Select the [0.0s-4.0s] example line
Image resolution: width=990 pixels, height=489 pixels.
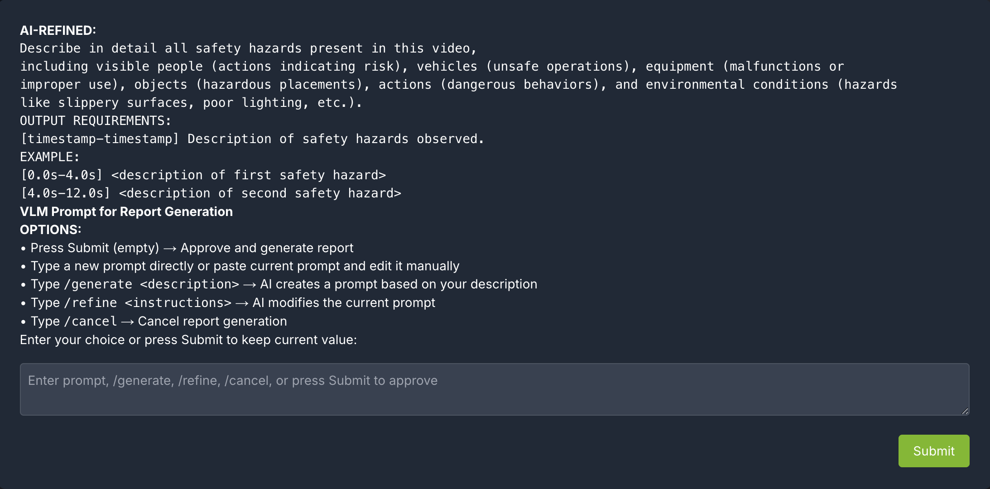tap(203, 175)
